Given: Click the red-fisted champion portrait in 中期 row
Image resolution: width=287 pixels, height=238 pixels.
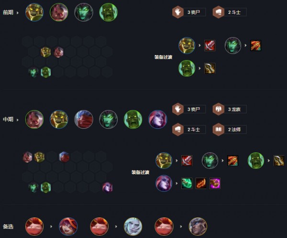Looking at the screenshot, I should [84, 119].
